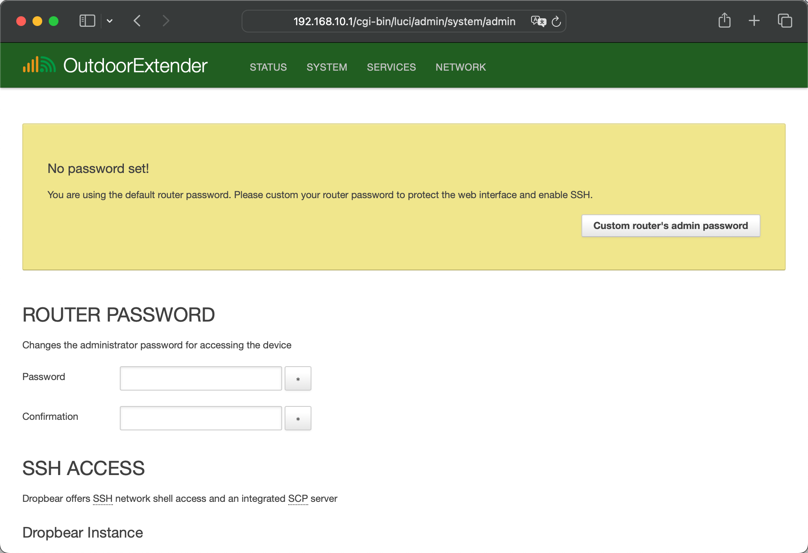The width and height of the screenshot is (808, 553).
Task: Toggle Safari sidebar panel icon
Action: coord(87,21)
